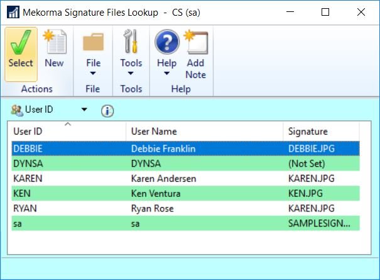
Task: Open the Tools wrench ribbon menu
Action: [131, 52]
